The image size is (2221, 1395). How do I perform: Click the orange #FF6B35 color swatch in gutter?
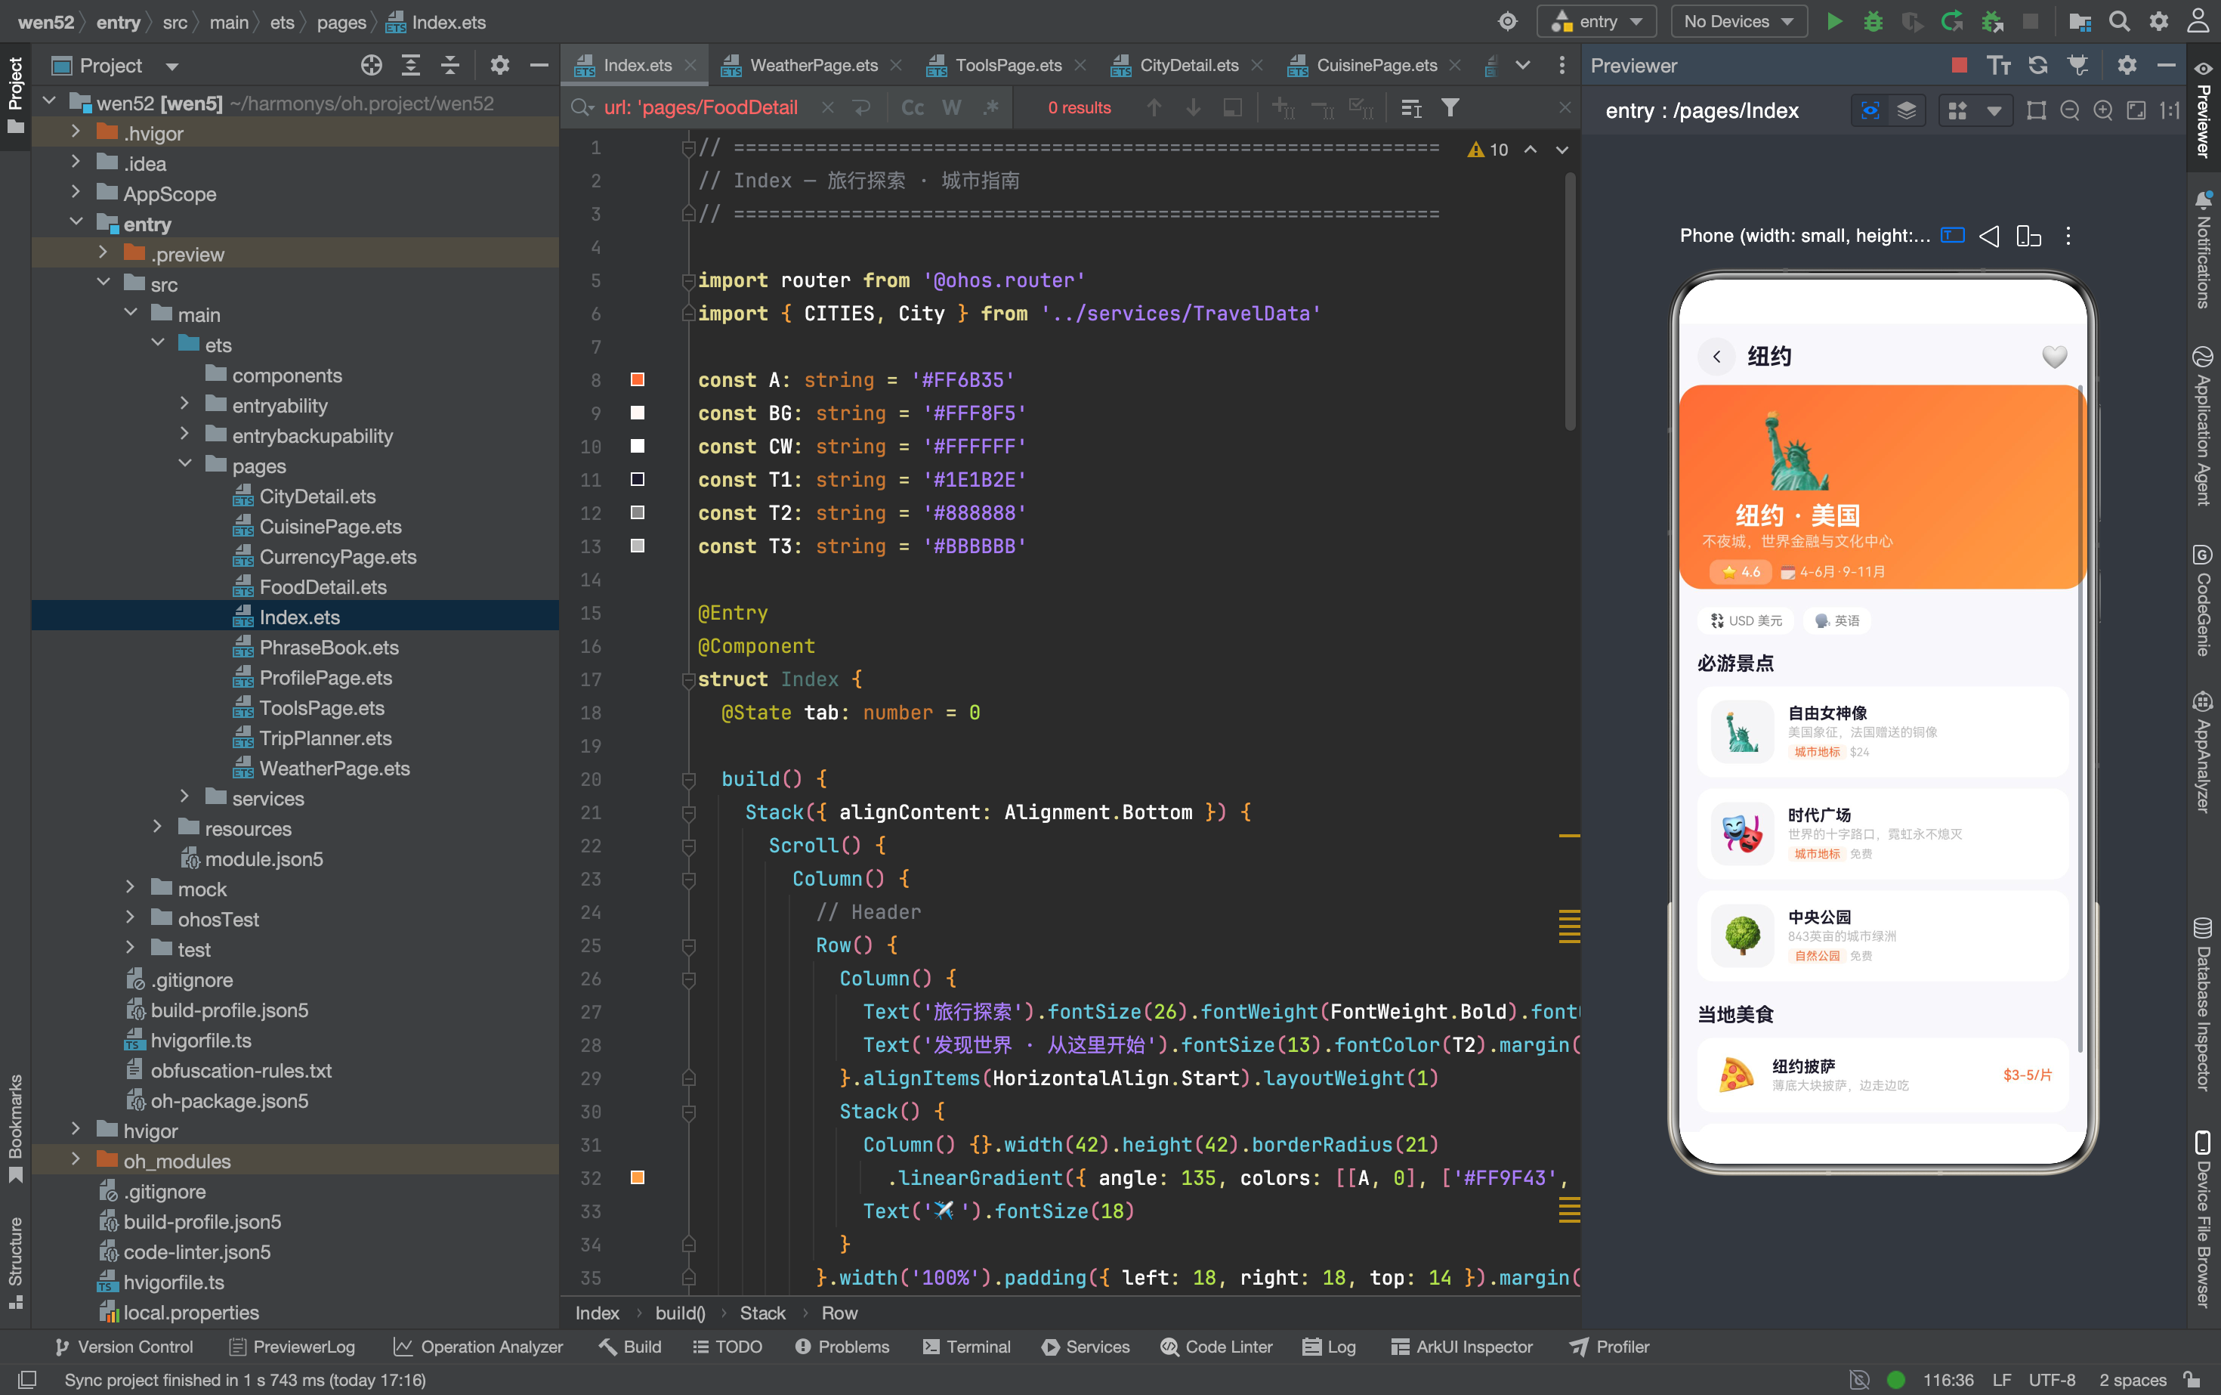tap(638, 379)
